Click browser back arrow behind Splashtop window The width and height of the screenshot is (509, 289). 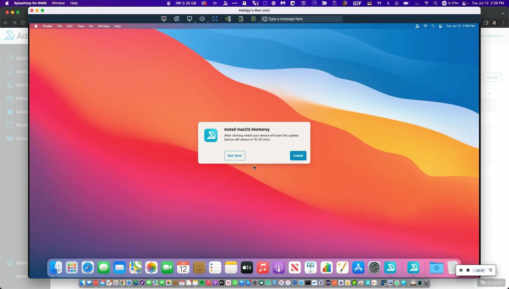point(6,23)
